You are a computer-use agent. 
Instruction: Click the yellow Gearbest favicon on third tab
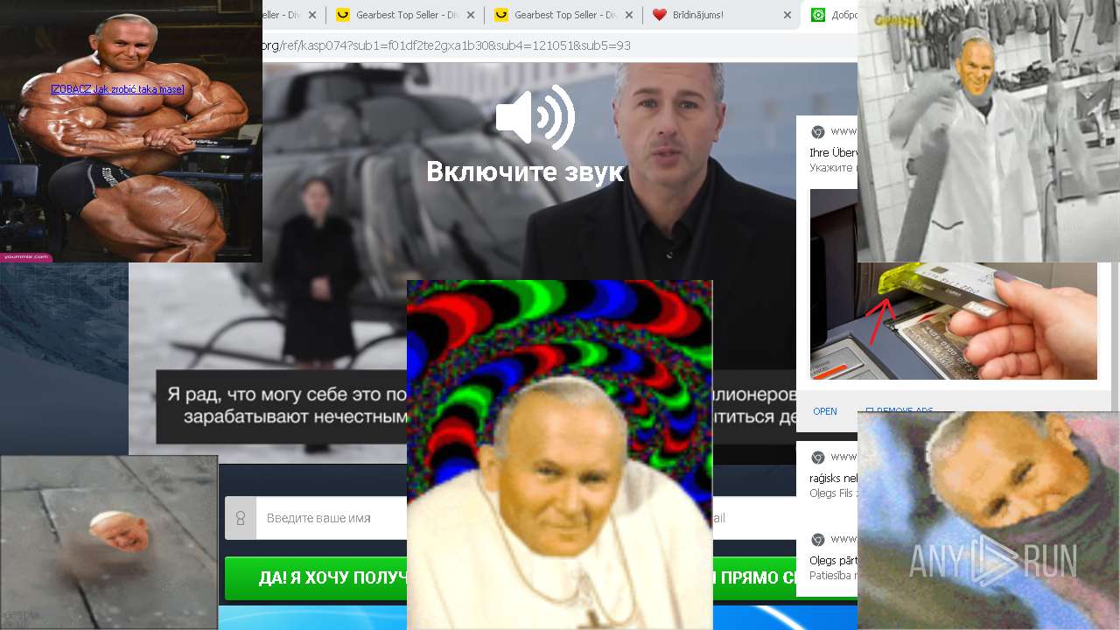coord(501,15)
